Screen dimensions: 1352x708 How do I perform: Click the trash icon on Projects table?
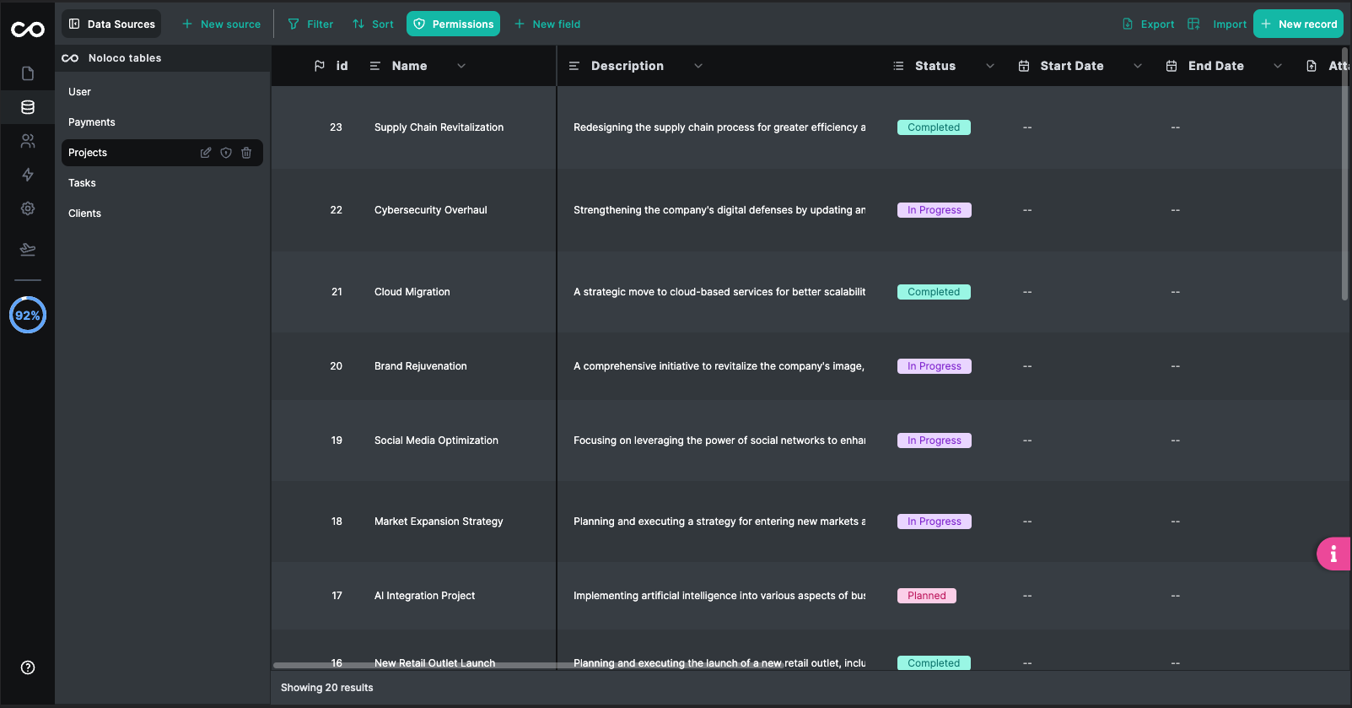pyautogui.click(x=246, y=153)
